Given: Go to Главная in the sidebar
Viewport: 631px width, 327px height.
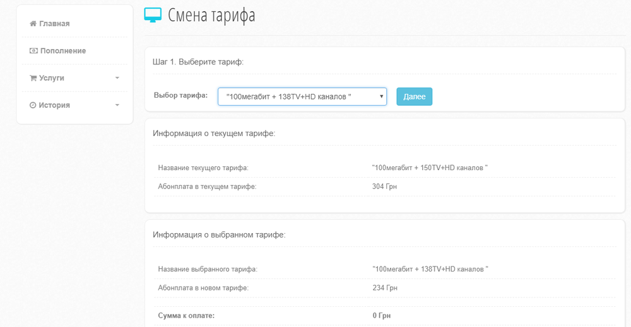Looking at the screenshot, I should coord(54,24).
